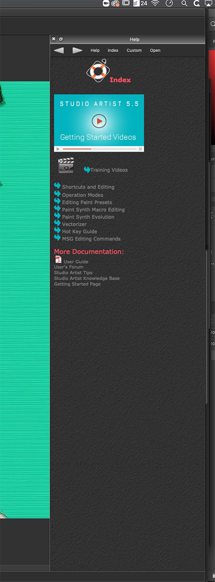Open MSG Editing Commands help
Viewport: 215px width, 582px height.
point(91,239)
